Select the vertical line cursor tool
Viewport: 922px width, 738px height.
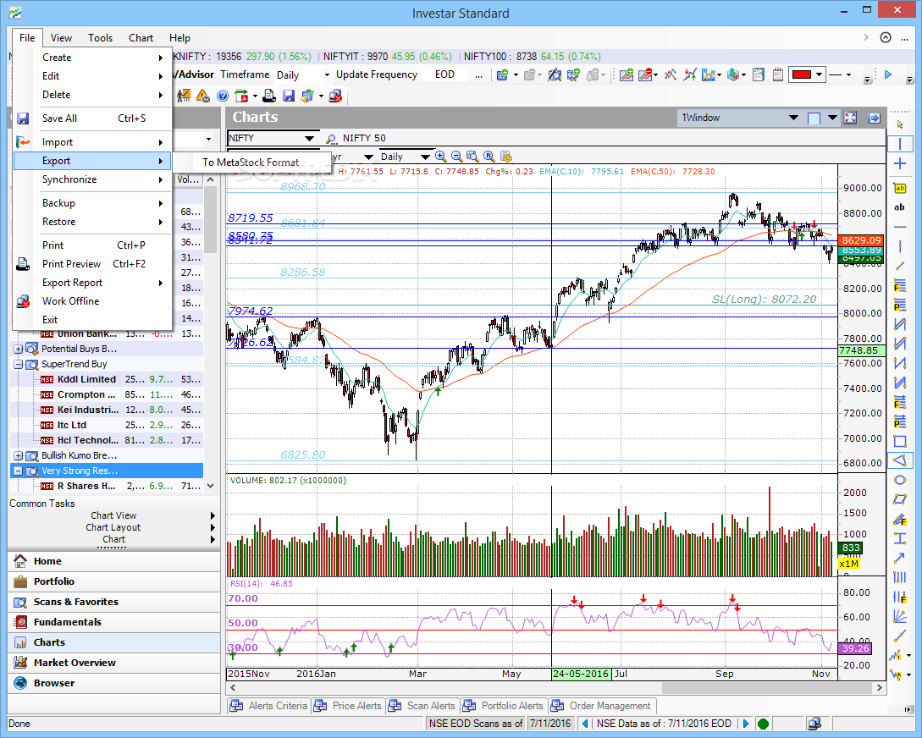coord(900,144)
